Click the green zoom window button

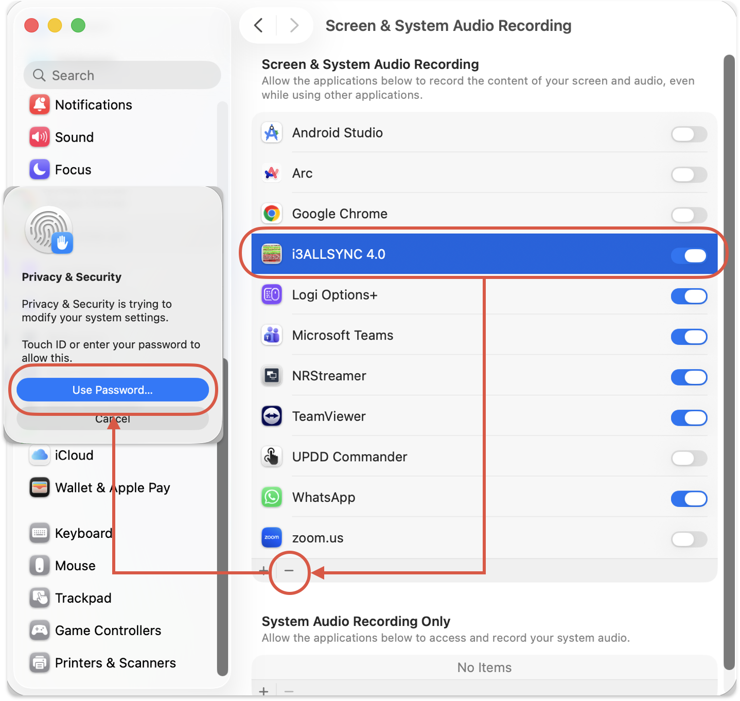tap(78, 25)
